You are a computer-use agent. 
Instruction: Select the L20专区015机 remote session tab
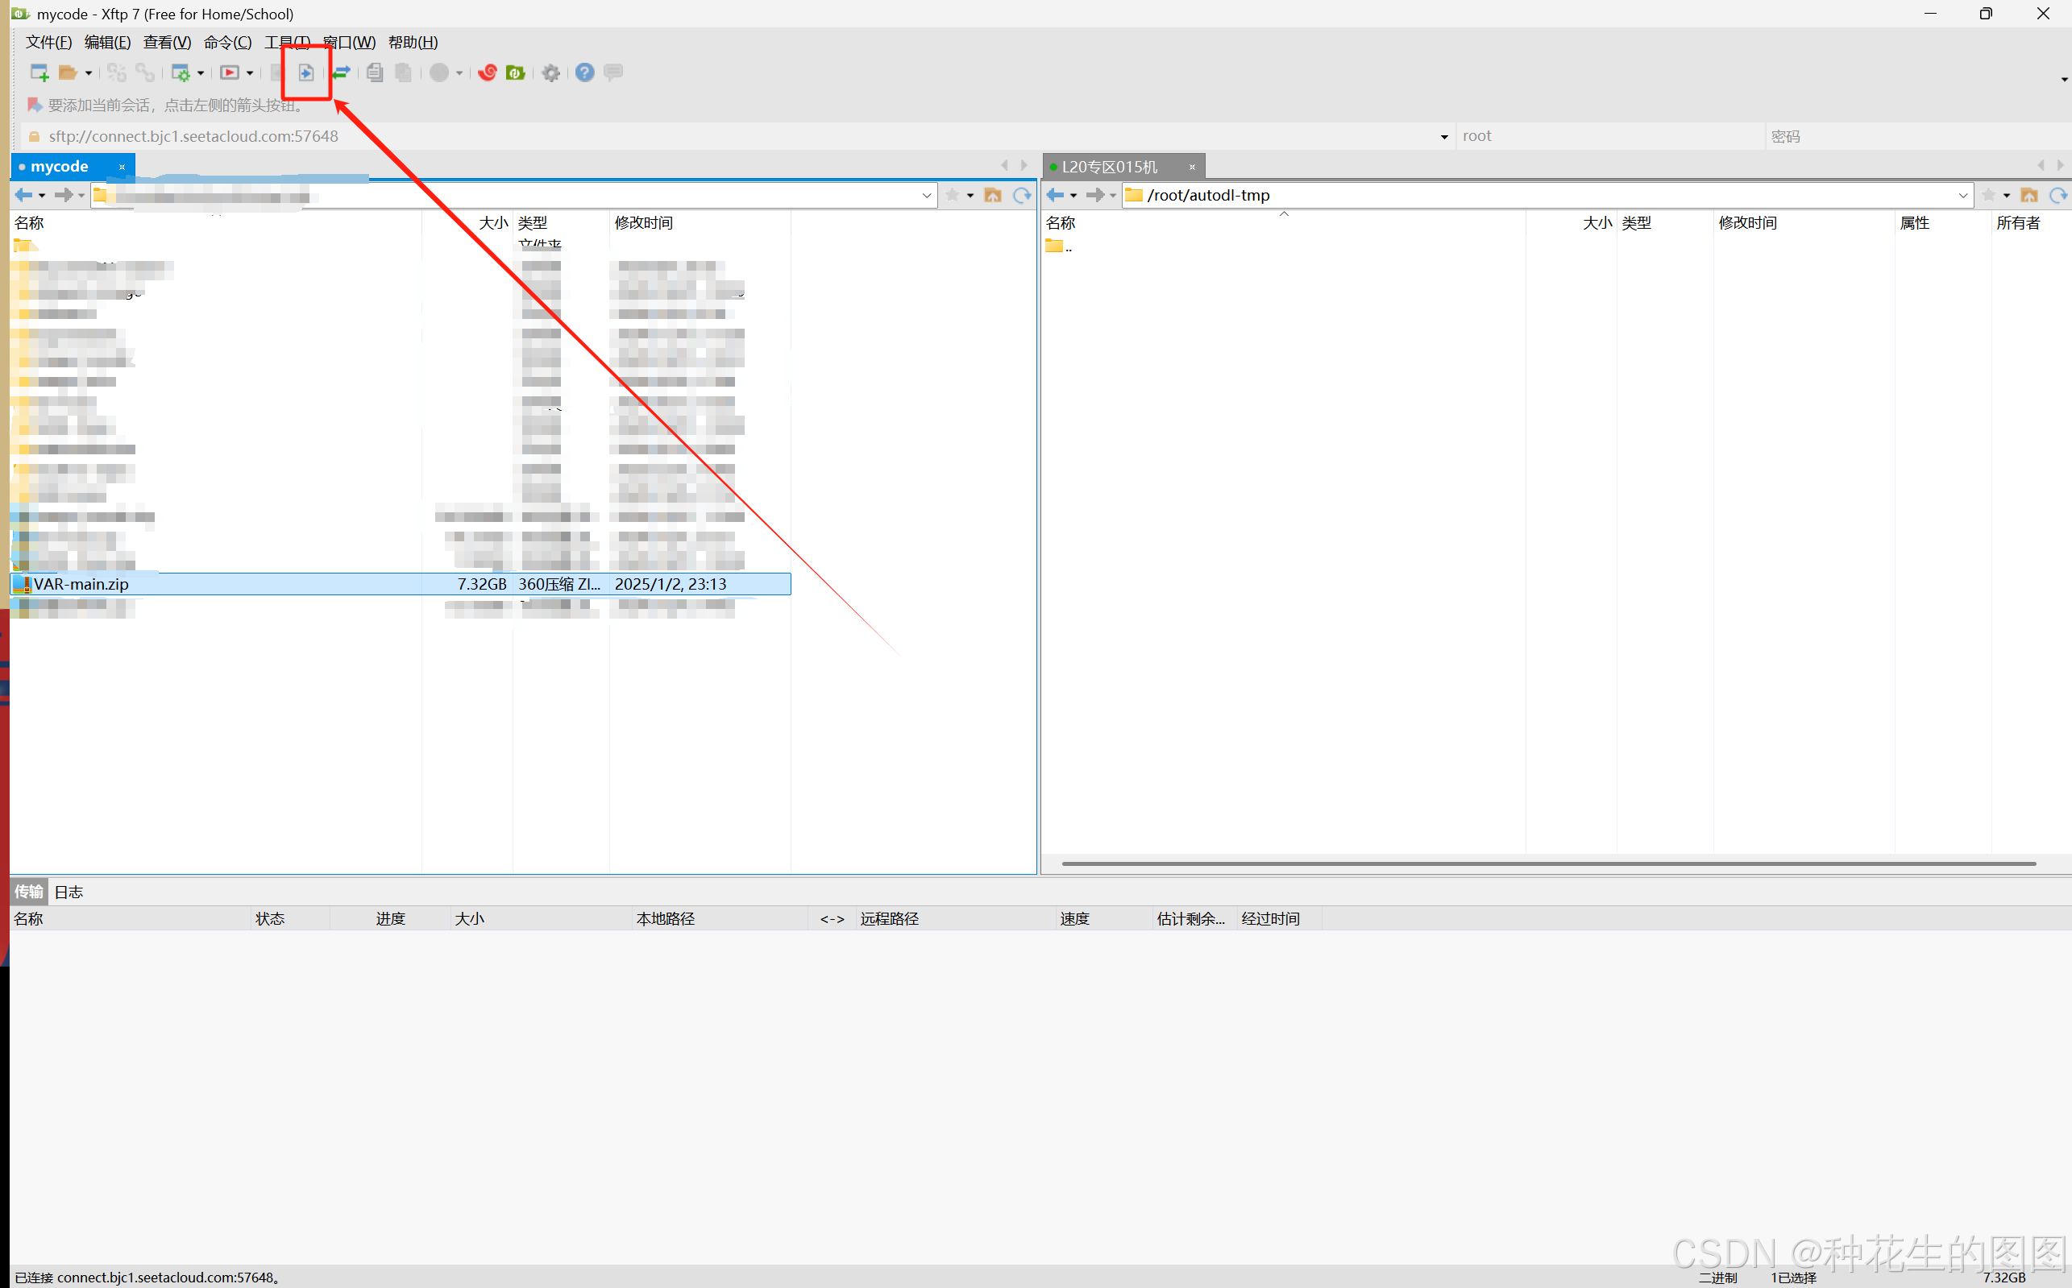[x=1109, y=167]
